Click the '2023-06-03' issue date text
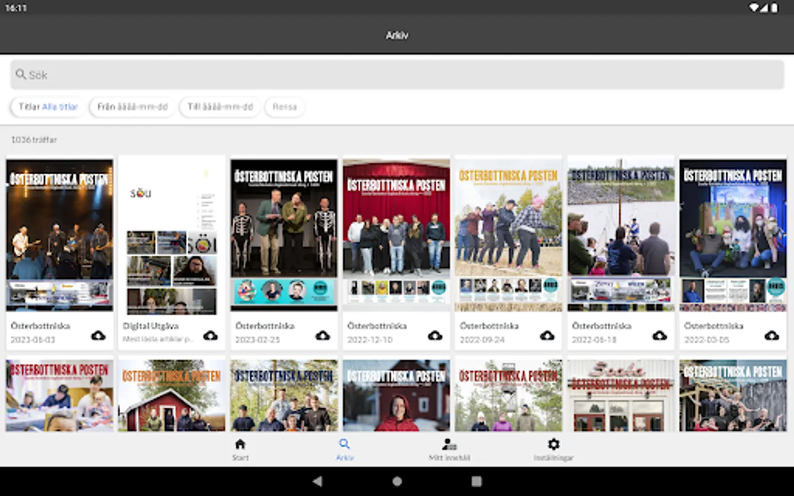This screenshot has width=794, height=496. (x=33, y=340)
